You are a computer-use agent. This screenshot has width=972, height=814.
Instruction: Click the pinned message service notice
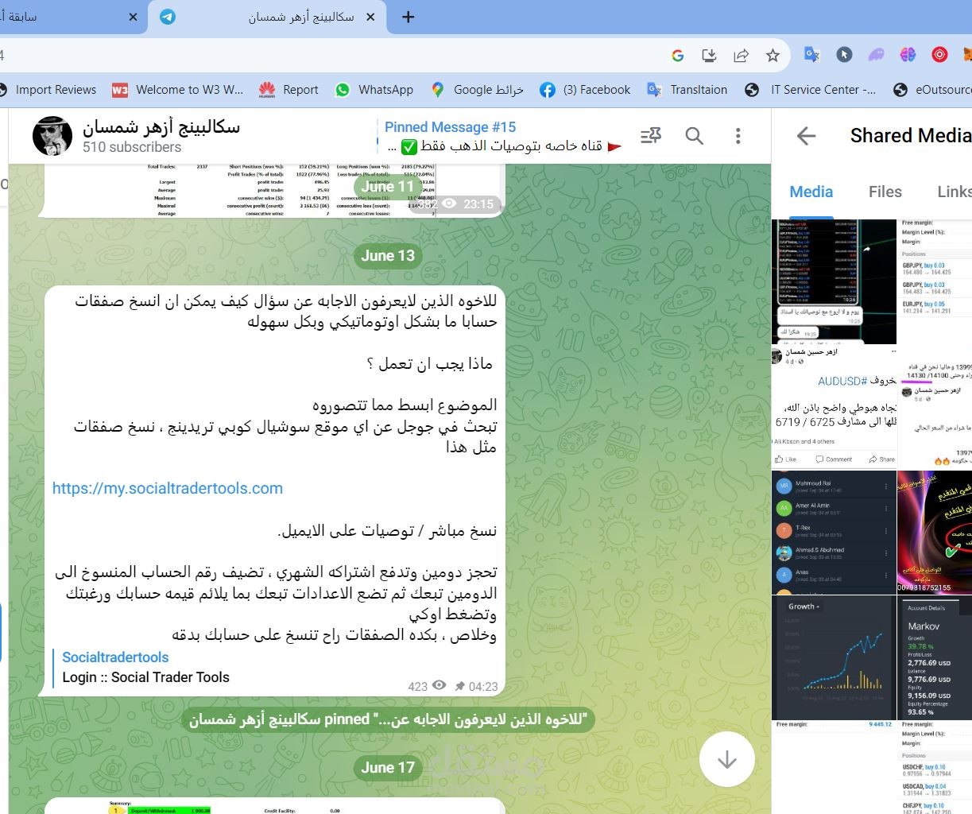[x=389, y=719]
